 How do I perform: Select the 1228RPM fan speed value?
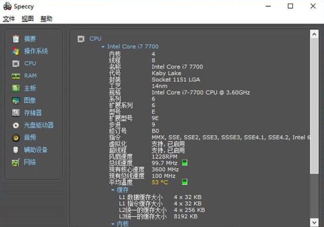(x=165, y=157)
